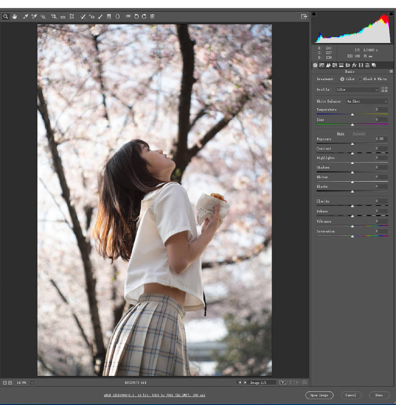Click the Exposure slider handle
The height and width of the screenshot is (405, 396).
[x=352, y=144]
